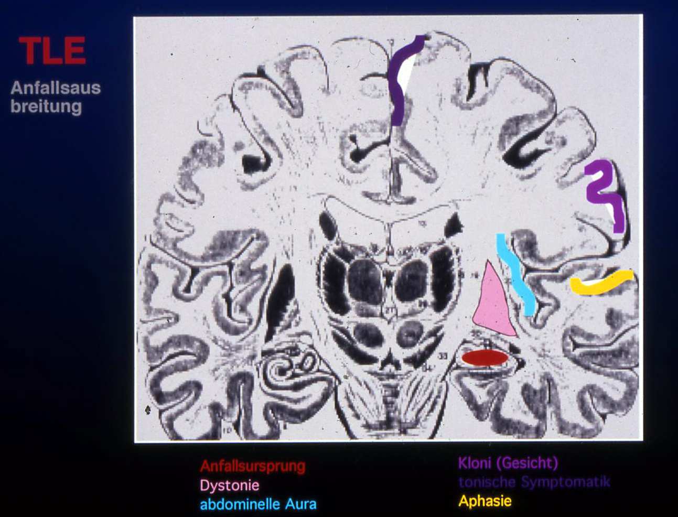Click the "Anfallsausbreitung" subtitle text
Viewport: 678px width, 517px height.
[56, 97]
